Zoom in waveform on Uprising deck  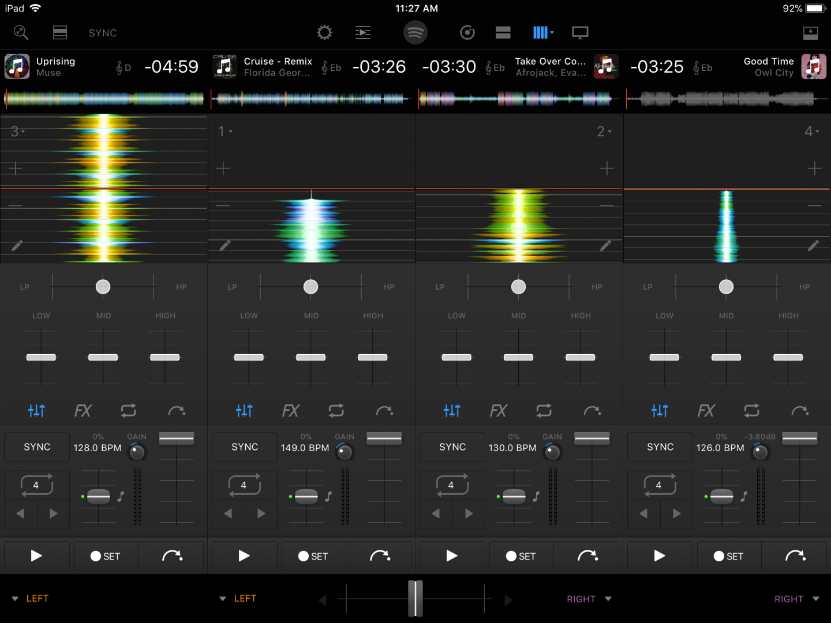point(16,168)
